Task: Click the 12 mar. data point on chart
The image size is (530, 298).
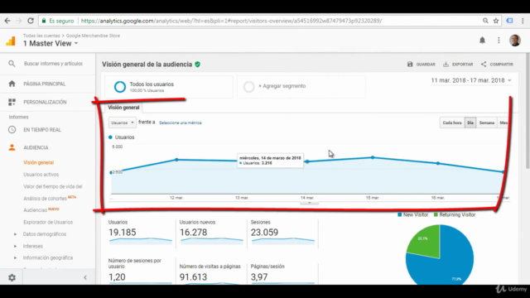Action: [x=176, y=160]
